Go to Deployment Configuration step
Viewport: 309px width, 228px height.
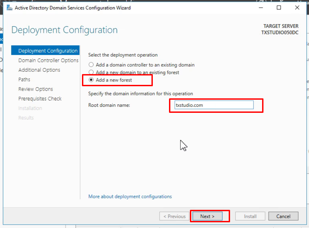tap(46, 51)
